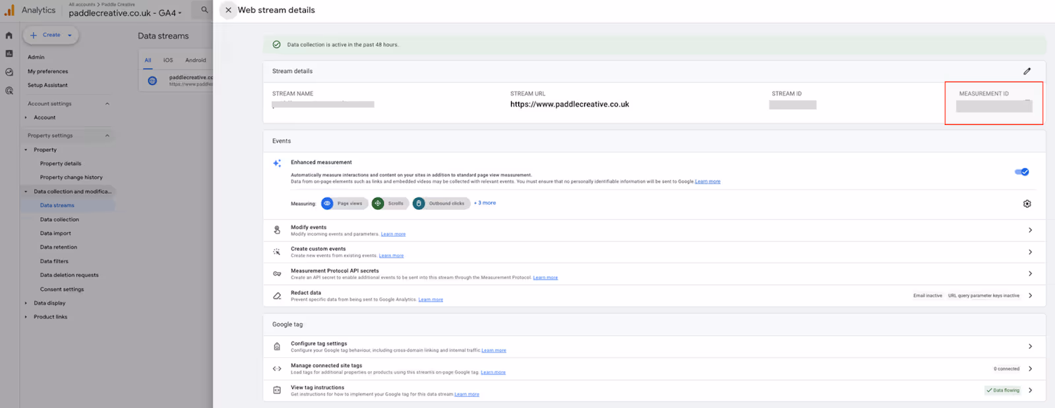Image resolution: width=1055 pixels, height=408 pixels.
Task: Open Learn more link for Modify events
Action: (393, 234)
